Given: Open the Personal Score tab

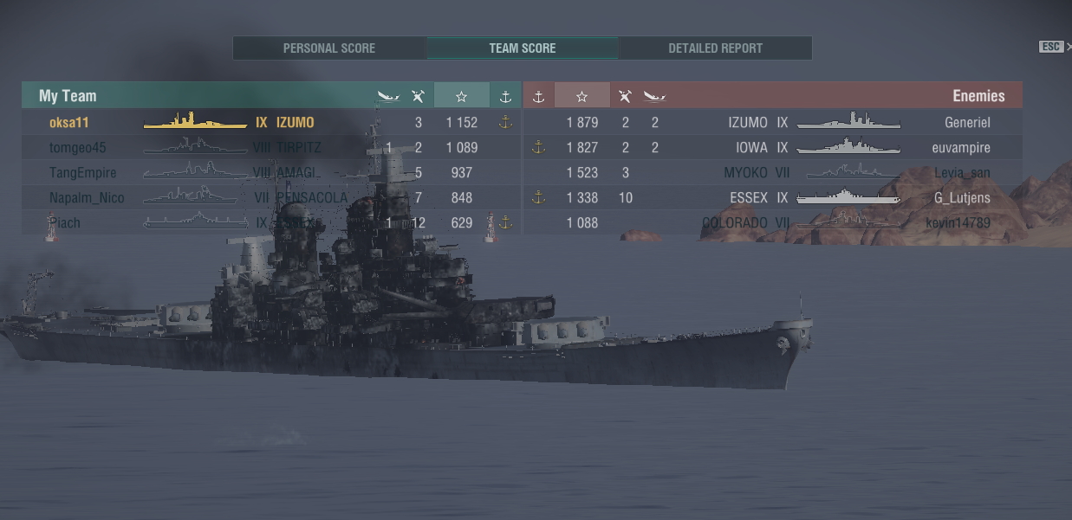Looking at the screenshot, I should [x=329, y=48].
